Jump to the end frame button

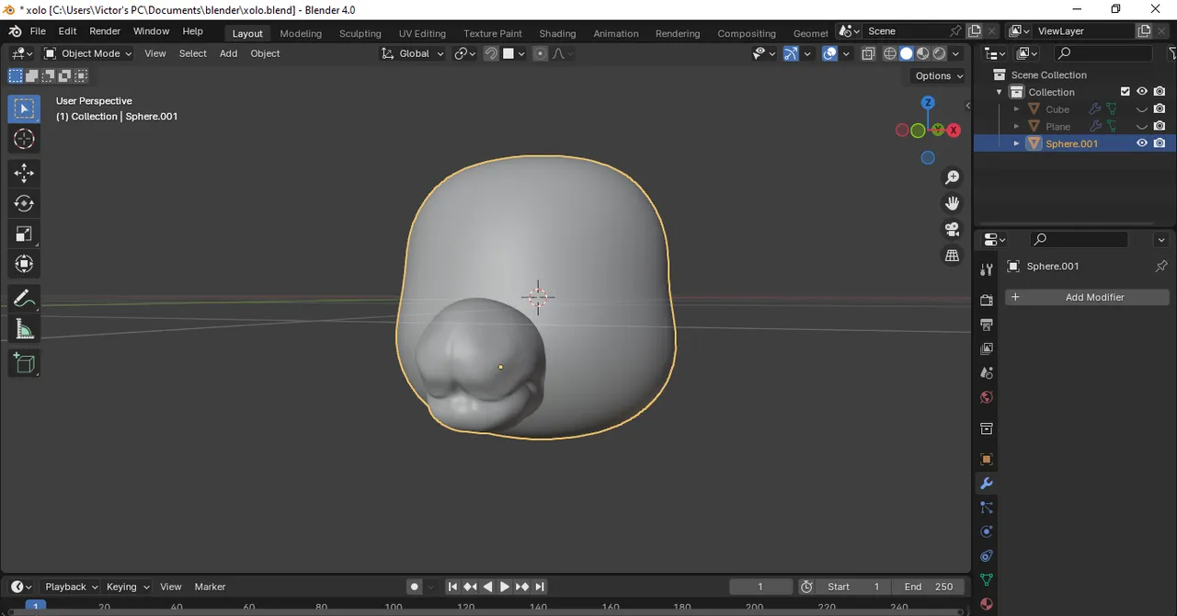coord(540,587)
